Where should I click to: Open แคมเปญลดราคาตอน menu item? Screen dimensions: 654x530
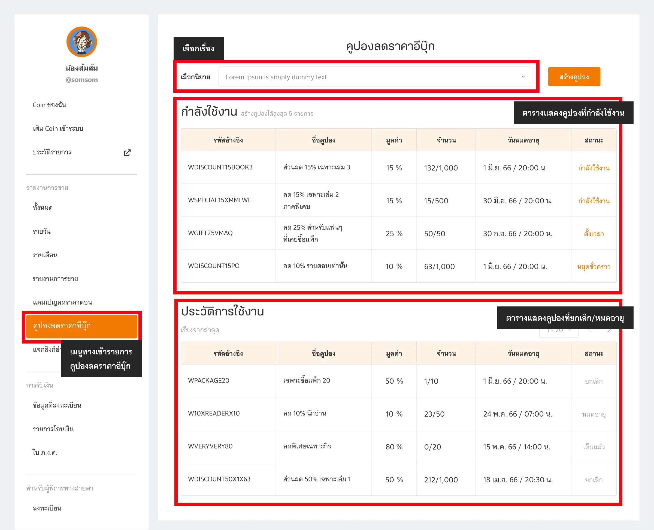tap(62, 302)
